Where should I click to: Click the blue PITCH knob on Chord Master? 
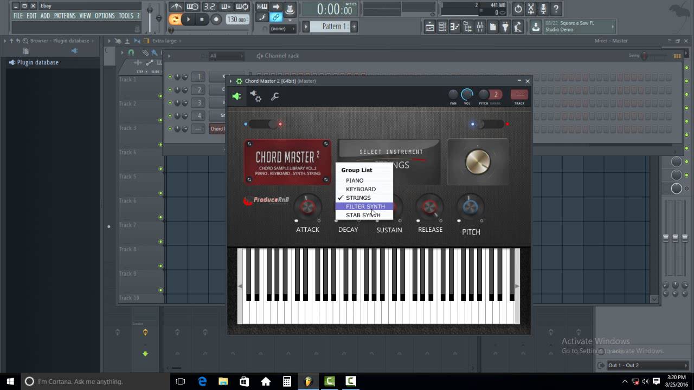pos(470,206)
